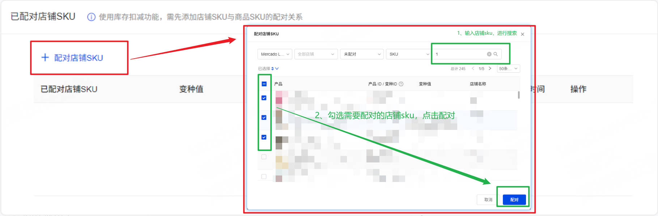The width and height of the screenshot is (658, 216).
Task: Click the 变种值 column header in dialog
Action: tap(425, 84)
